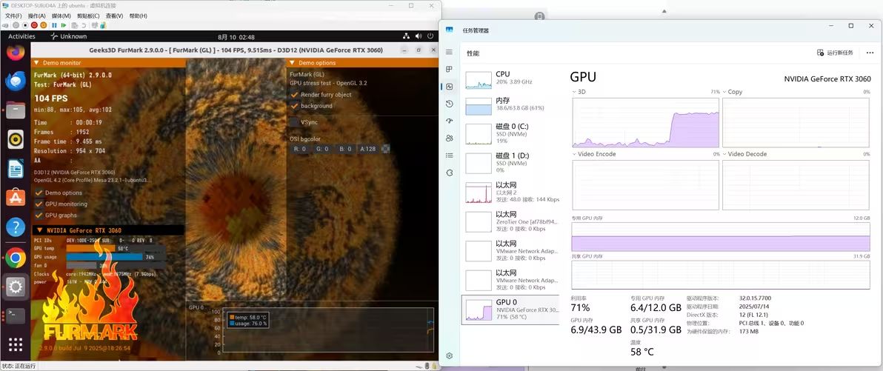The width and height of the screenshot is (883, 371).
Task: Uncheck Render furry object in FurMark
Action: 294,95
